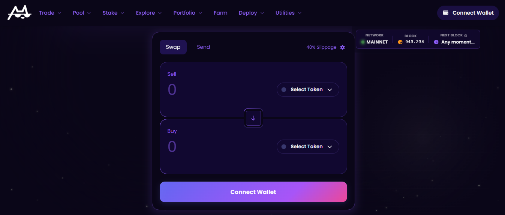This screenshot has width=505, height=215.
Task: Open the Buy Select Token dropdown
Action: click(308, 147)
